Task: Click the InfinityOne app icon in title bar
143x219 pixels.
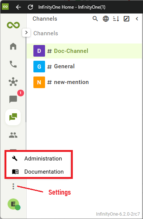Action: coord(5,7)
